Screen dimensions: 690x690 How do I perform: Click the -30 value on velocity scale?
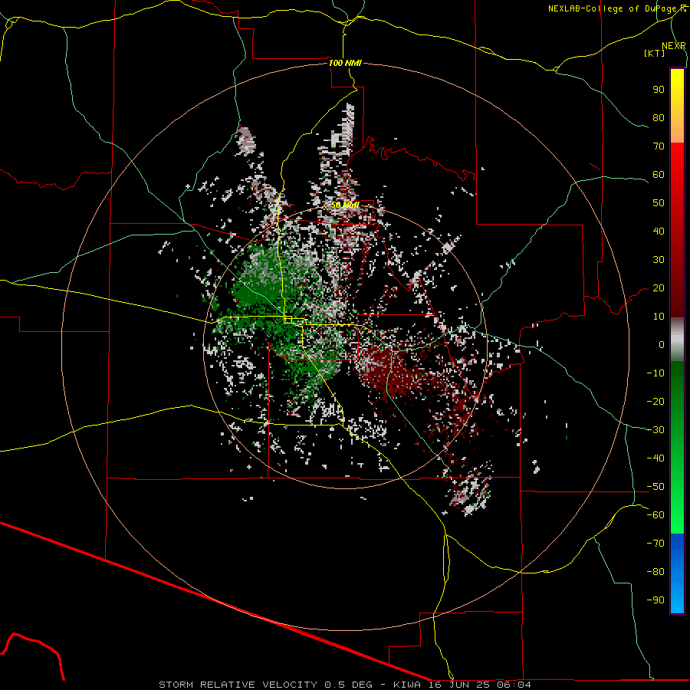pos(655,429)
